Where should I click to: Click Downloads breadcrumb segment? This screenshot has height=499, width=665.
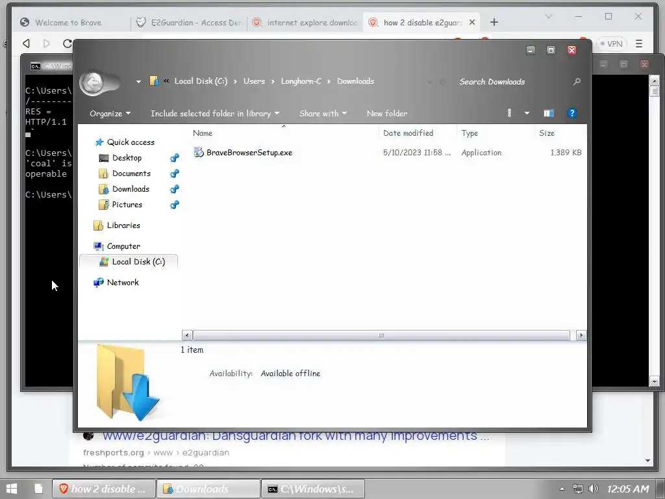[x=355, y=81]
